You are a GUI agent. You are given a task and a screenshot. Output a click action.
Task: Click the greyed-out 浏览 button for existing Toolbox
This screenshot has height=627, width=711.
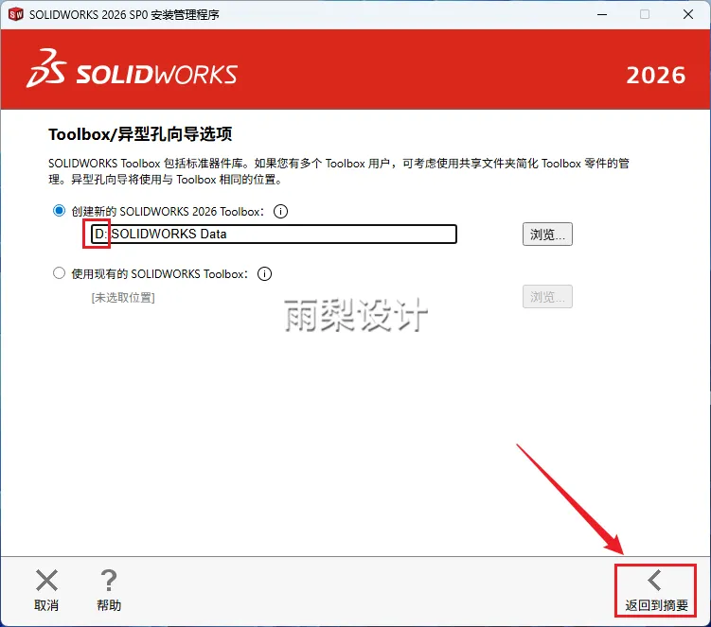coord(547,297)
